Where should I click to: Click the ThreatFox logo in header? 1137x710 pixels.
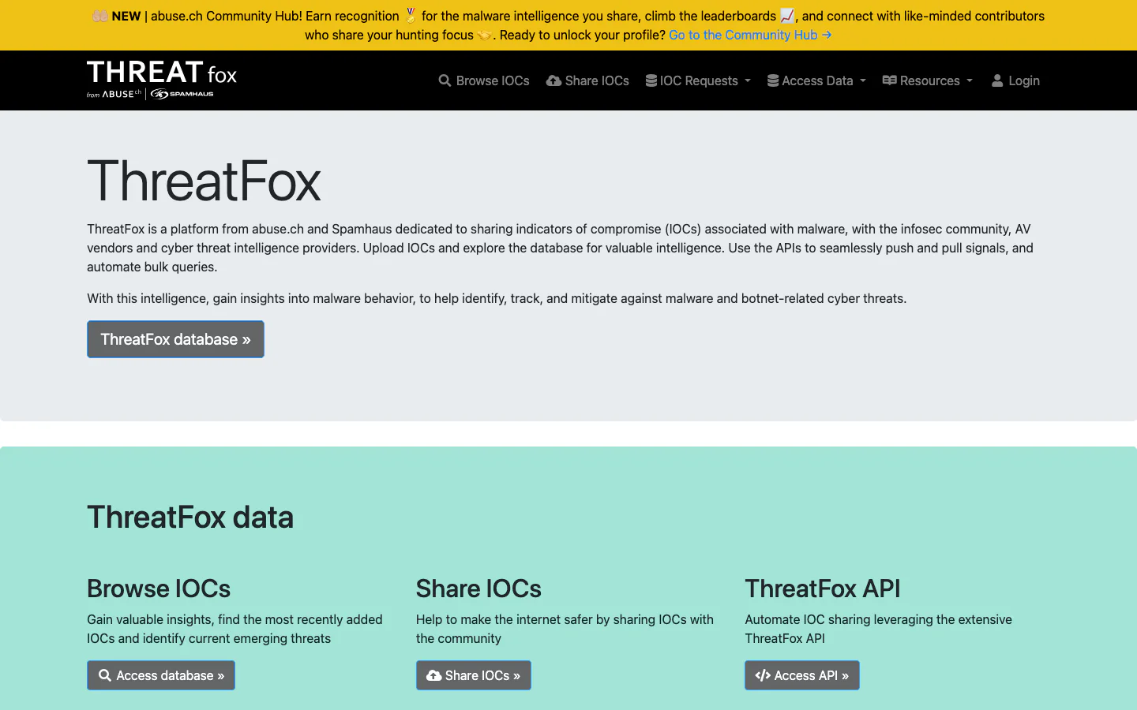(x=162, y=80)
